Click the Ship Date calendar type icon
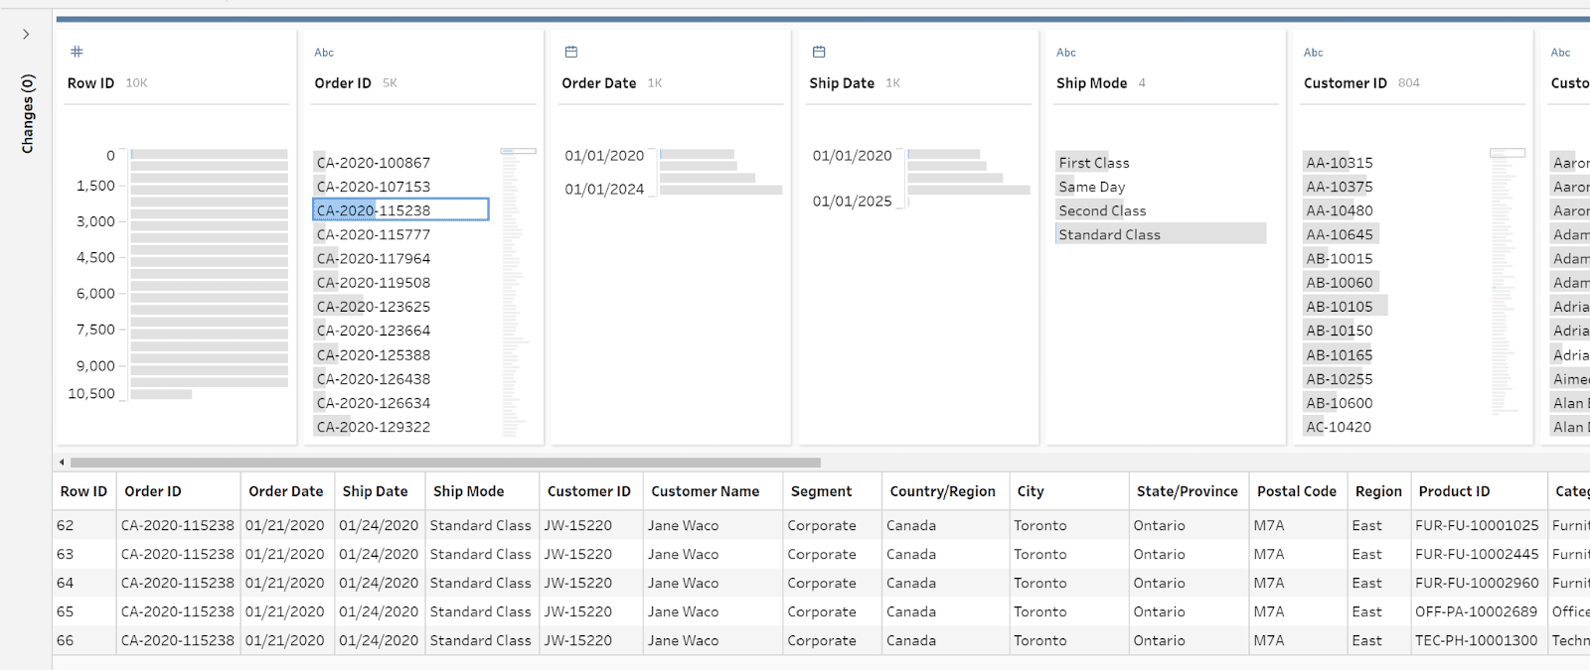 coord(819,52)
